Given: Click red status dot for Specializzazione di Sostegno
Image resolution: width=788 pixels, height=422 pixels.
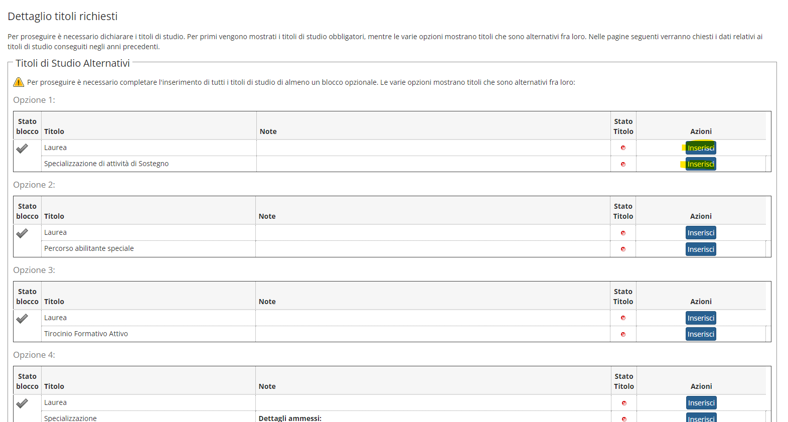Looking at the screenshot, I should (x=623, y=164).
